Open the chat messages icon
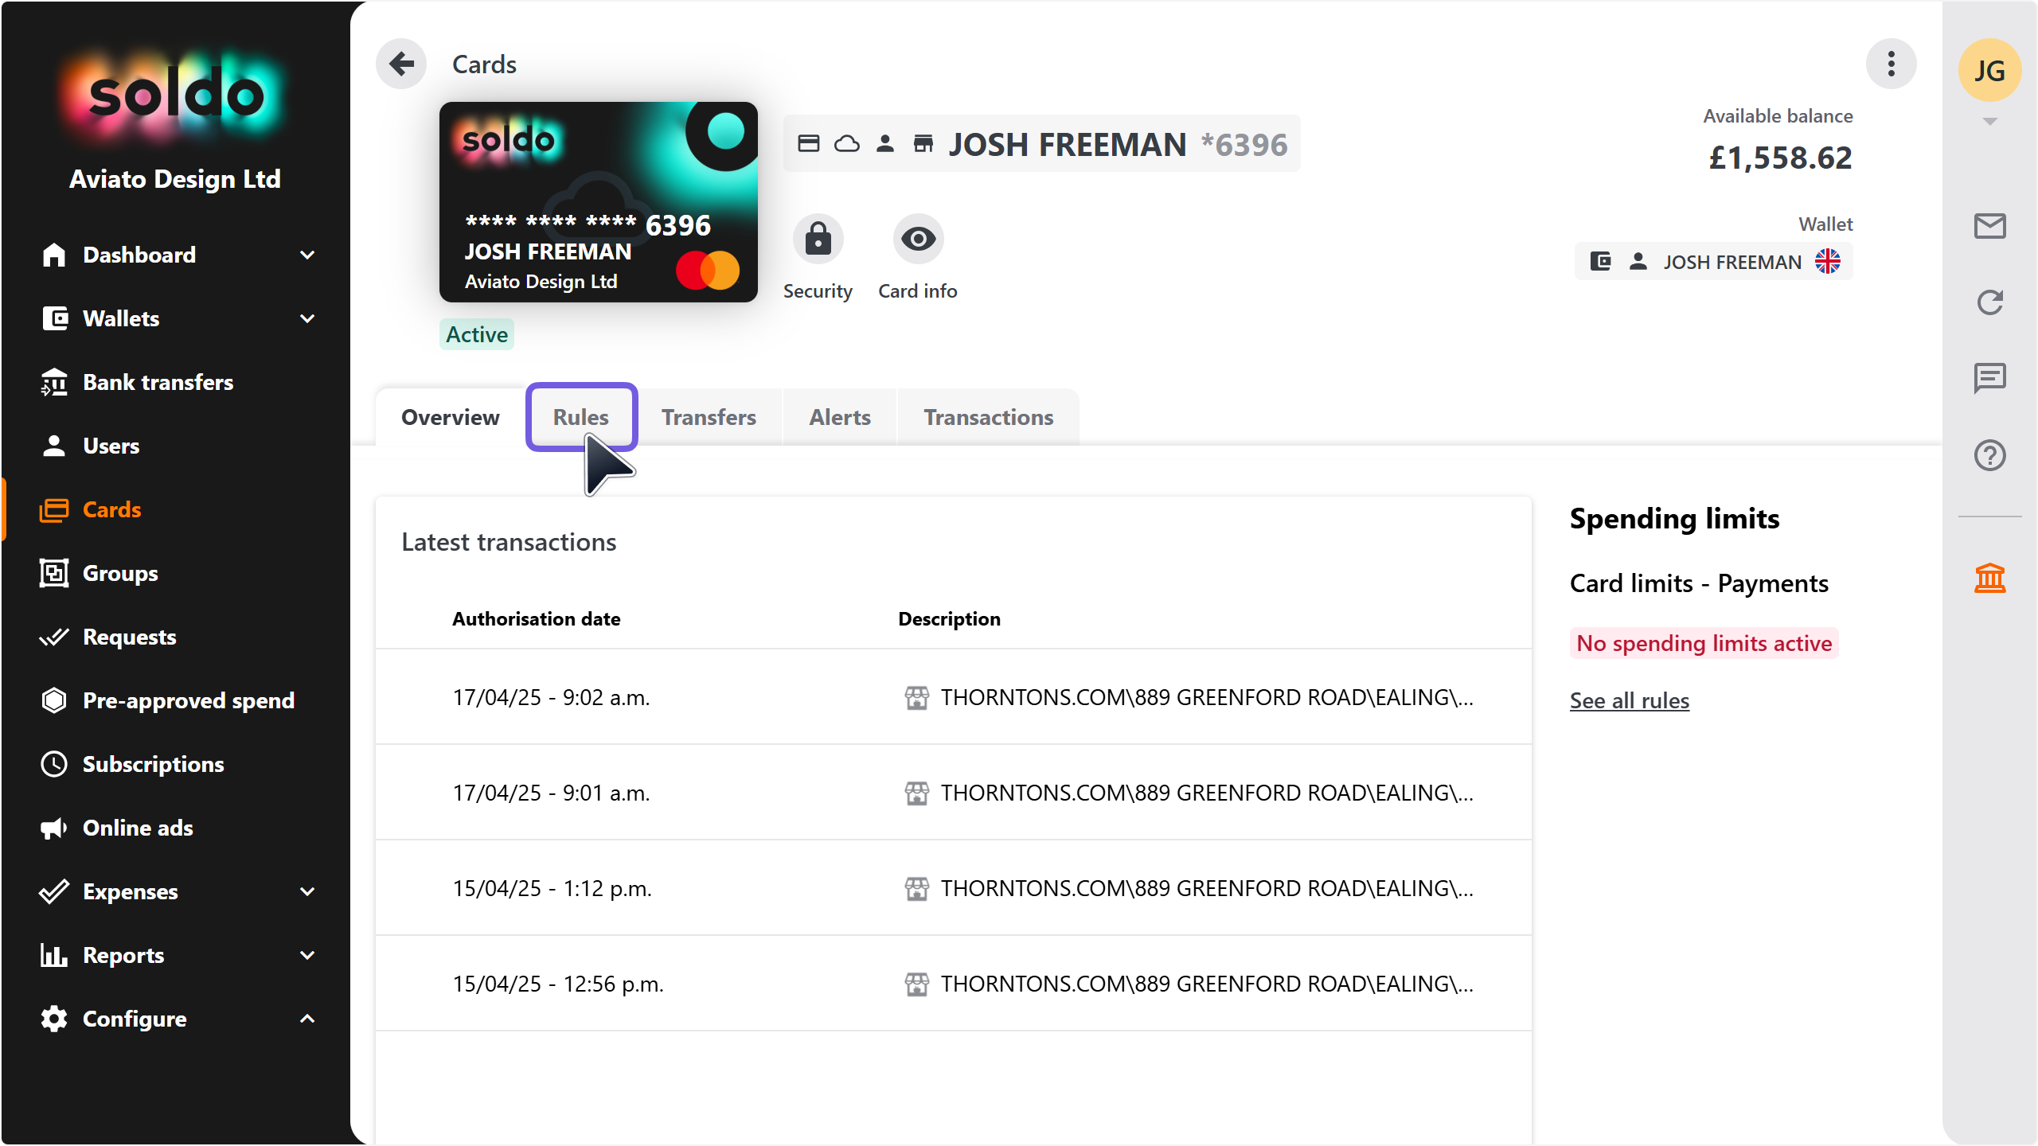Viewport: 2038px width, 1146px height. click(1989, 378)
